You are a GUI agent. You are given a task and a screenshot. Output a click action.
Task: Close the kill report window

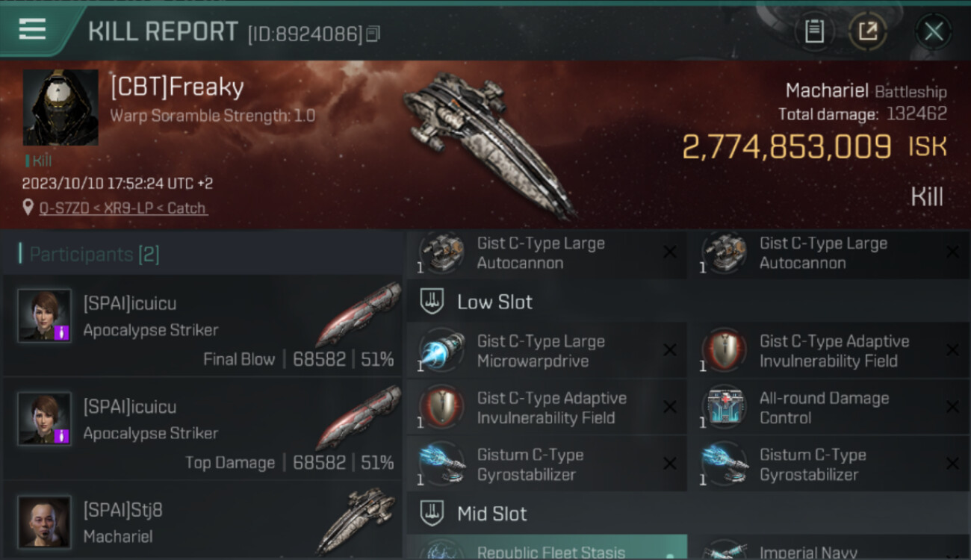934,31
